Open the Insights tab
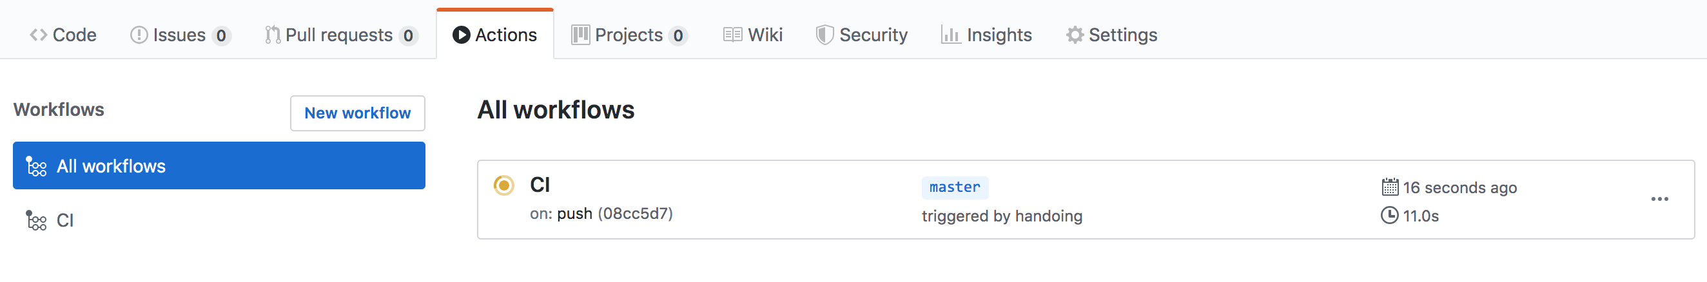The width and height of the screenshot is (1707, 282). tap(987, 34)
